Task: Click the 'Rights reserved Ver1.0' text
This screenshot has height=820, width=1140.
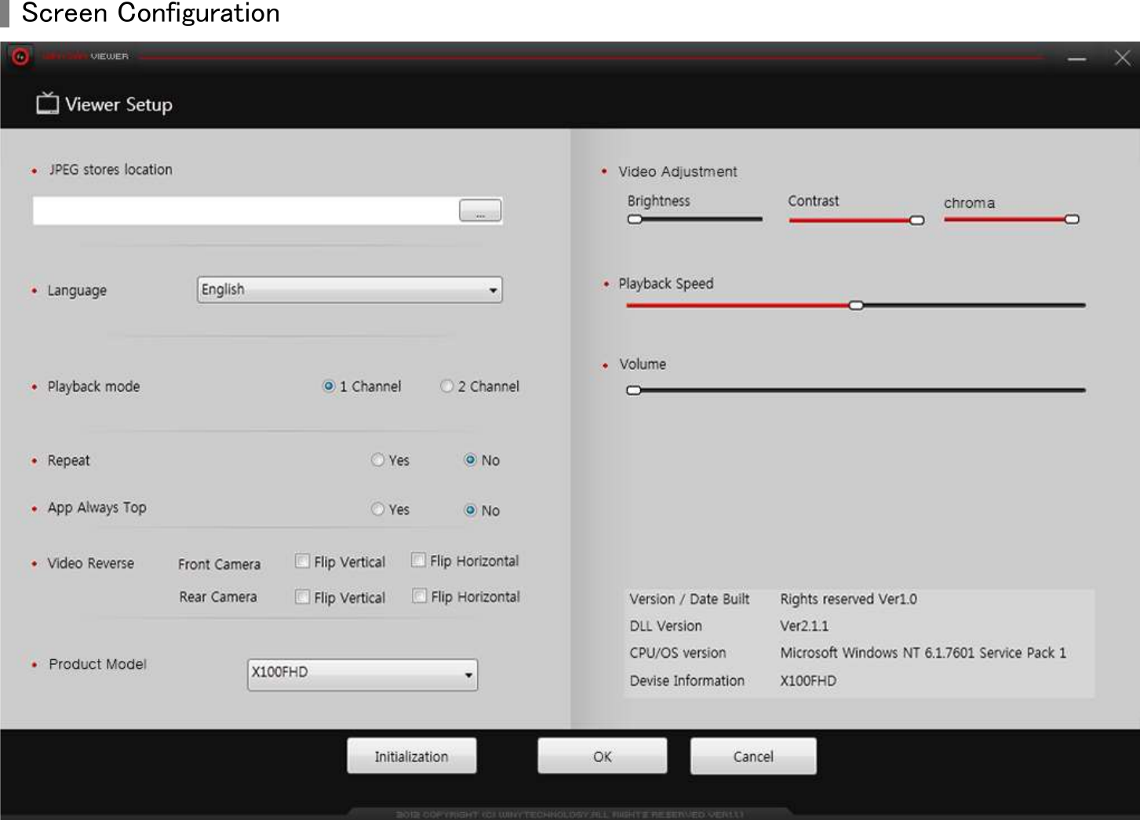Action: click(x=848, y=600)
